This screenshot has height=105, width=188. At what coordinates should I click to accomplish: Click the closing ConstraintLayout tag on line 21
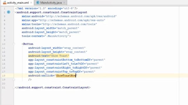pos(53,87)
